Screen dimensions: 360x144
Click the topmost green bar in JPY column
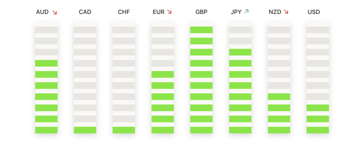(240, 52)
